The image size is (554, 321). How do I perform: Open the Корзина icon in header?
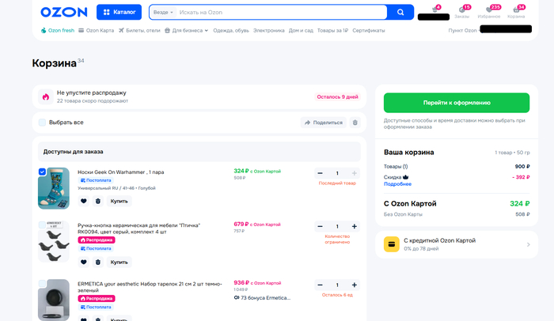(516, 12)
